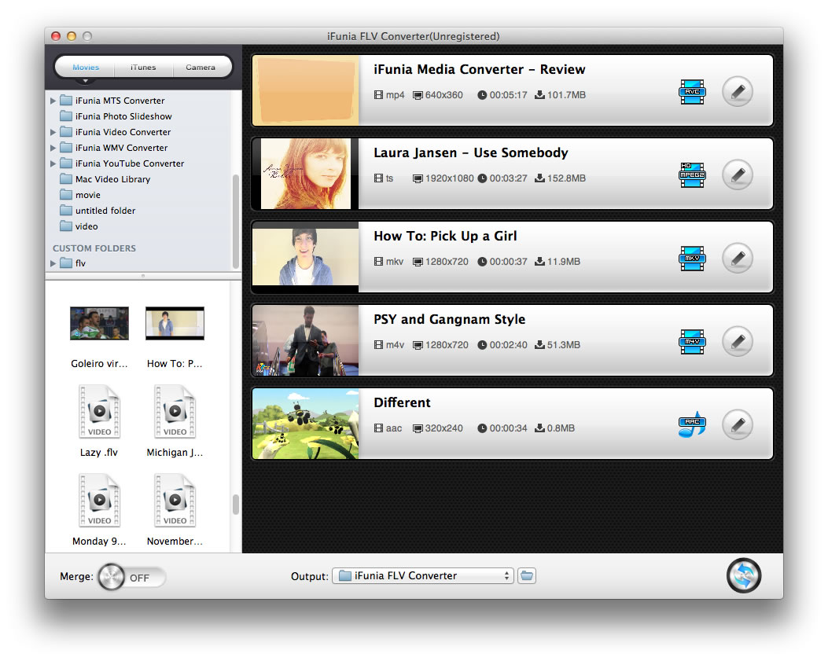The height and width of the screenshot is (661, 828).
Task: Click the iFunia Media Converter Review thumbnail
Action: coord(306,90)
